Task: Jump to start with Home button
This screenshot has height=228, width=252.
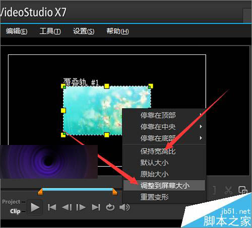Action: pos(52,207)
